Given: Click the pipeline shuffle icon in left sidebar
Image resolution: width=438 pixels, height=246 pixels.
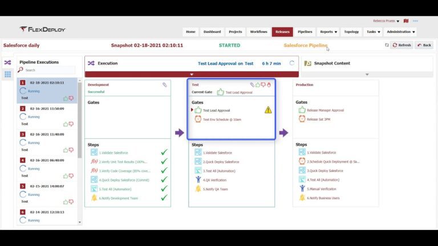Looking at the screenshot, I should click(x=7, y=63).
